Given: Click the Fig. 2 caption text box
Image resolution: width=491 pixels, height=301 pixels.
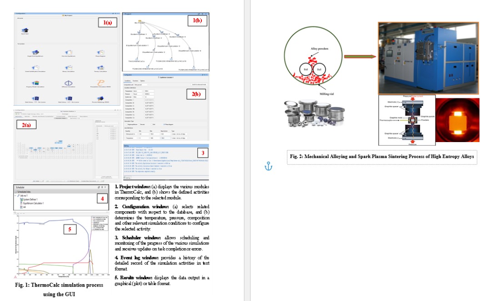Looking at the screenshot, I should [x=382, y=156].
